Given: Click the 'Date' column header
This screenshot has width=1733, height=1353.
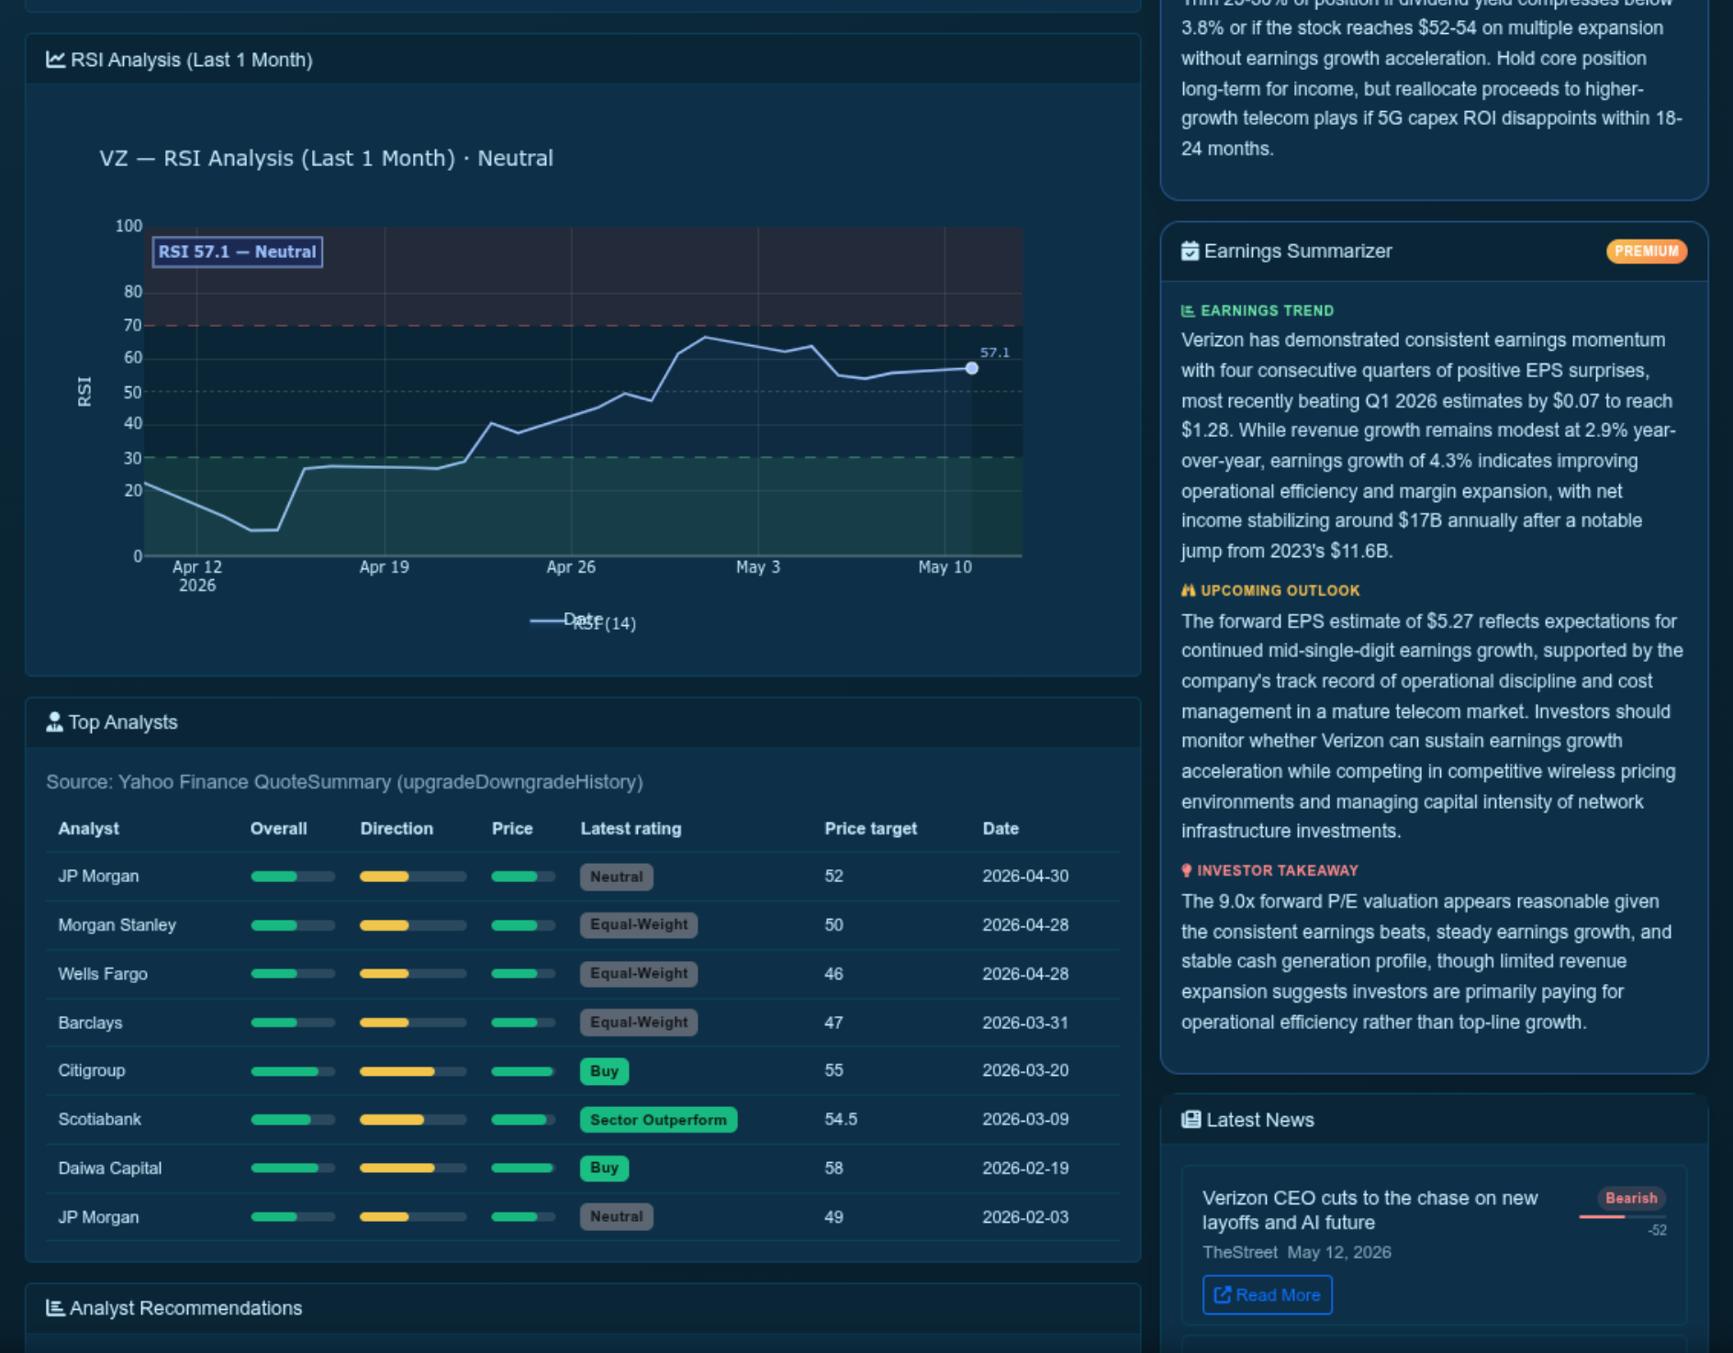Looking at the screenshot, I should point(1001,829).
